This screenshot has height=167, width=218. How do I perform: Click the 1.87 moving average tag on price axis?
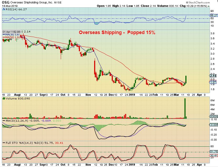pos(213,82)
